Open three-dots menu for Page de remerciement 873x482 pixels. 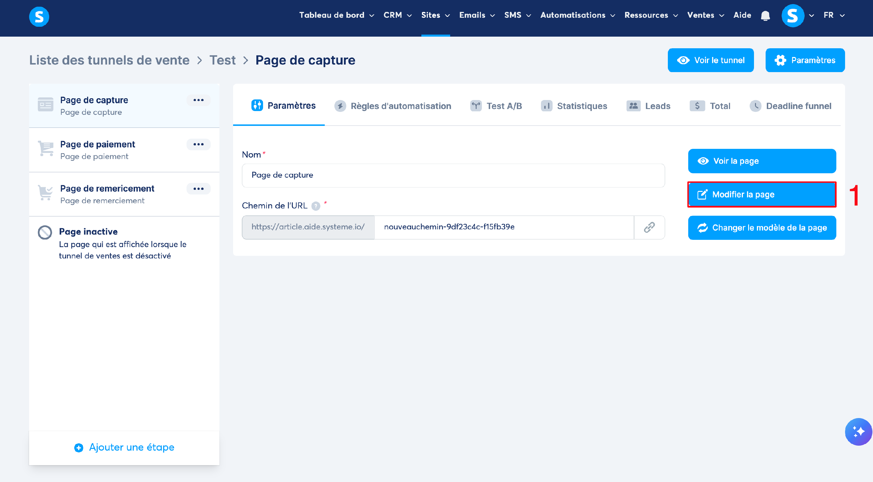coord(198,189)
